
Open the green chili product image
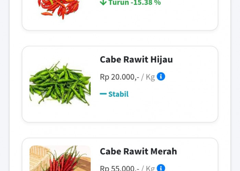coord(60,83)
